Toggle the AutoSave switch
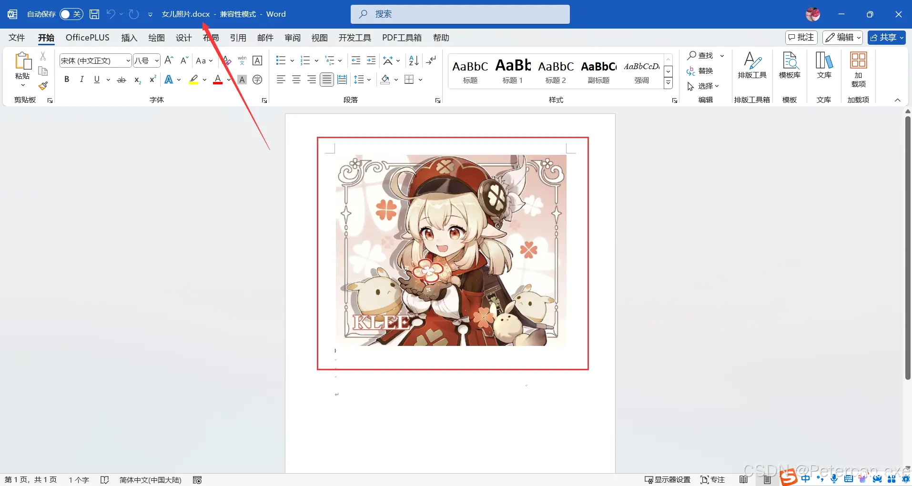This screenshot has width=912, height=486. coord(71,14)
